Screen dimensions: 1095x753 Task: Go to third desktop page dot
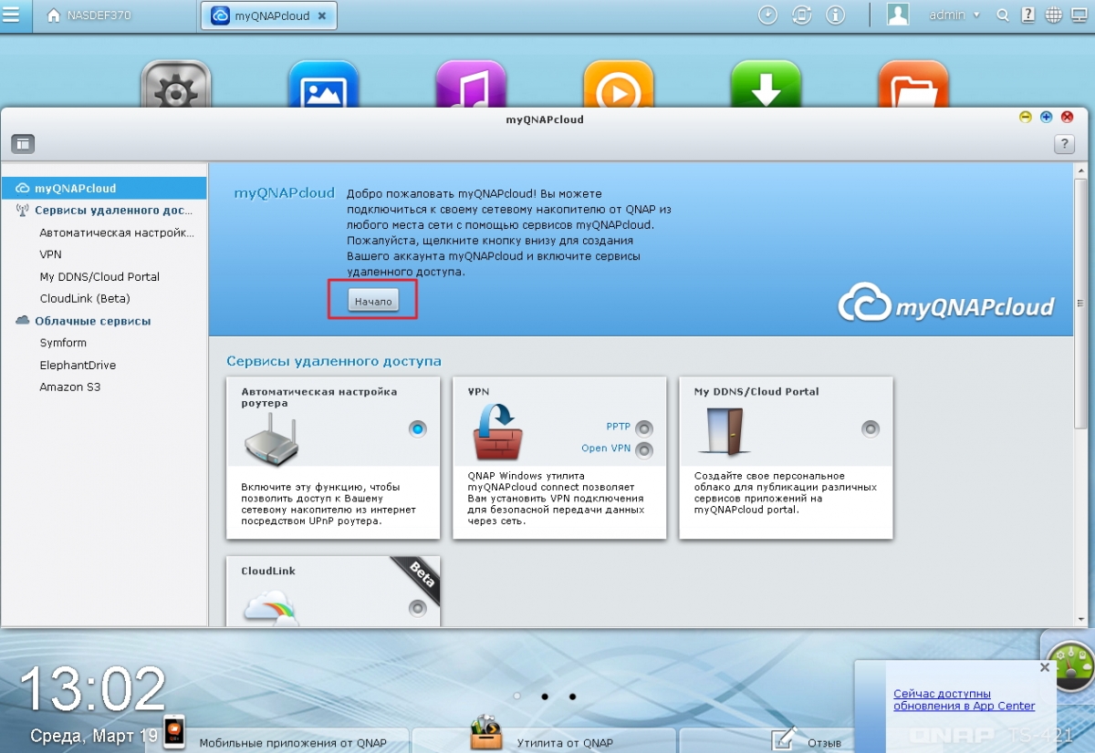[572, 696]
